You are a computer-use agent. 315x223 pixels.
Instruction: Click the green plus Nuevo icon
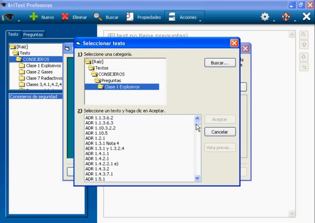34,16
